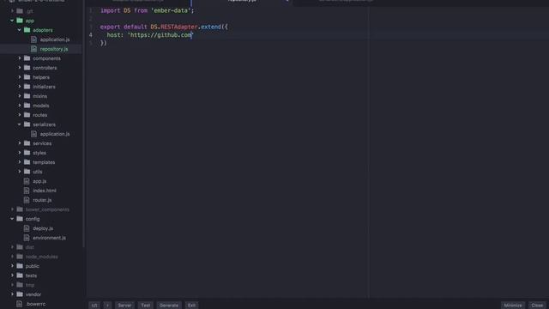The width and height of the screenshot is (549, 309).
Task: Expand the components folder chevron
Action: pos(20,58)
